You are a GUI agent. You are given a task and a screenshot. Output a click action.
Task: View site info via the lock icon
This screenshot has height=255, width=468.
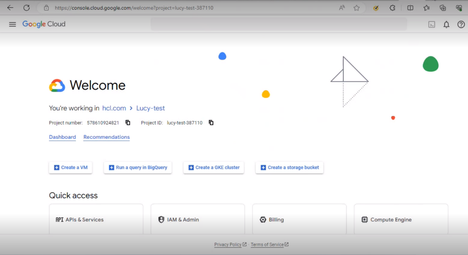coord(46,8)
